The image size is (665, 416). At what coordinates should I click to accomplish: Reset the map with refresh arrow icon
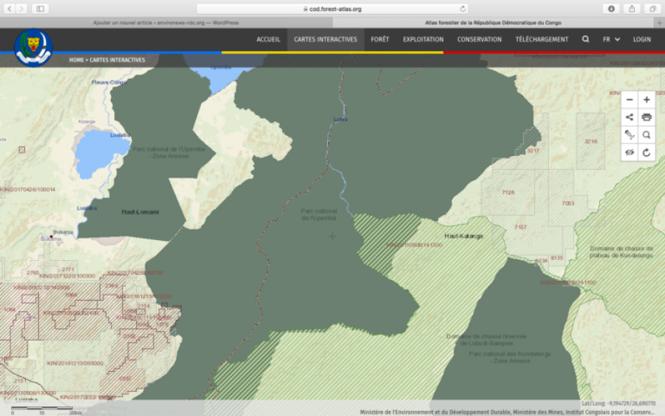coord(647,152)
